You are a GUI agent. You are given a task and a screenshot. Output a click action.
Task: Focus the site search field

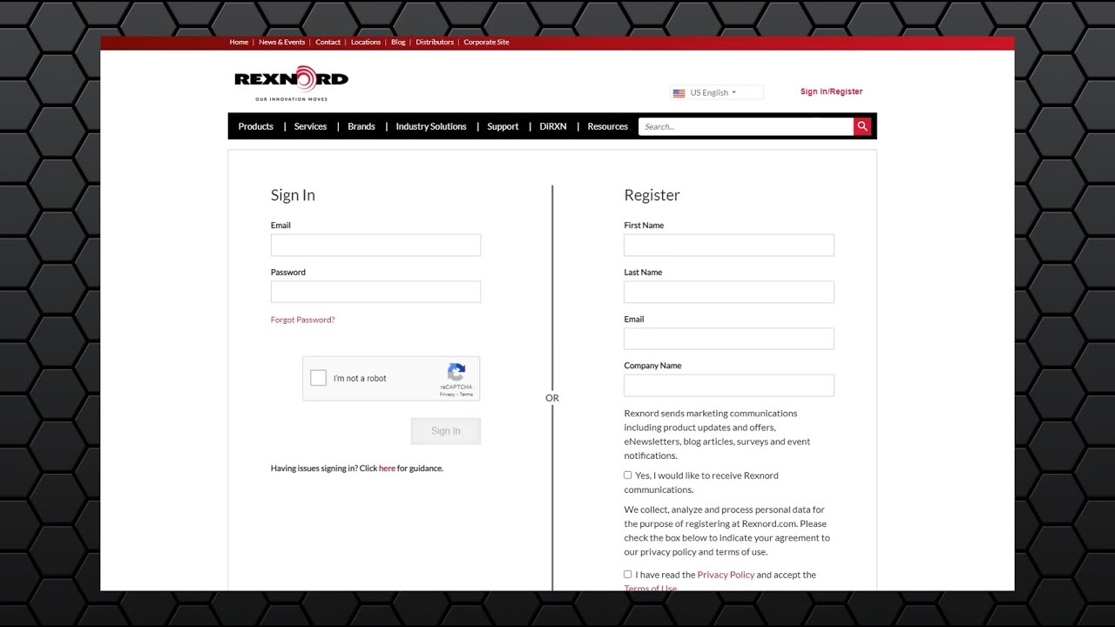(x=746, y=126)
